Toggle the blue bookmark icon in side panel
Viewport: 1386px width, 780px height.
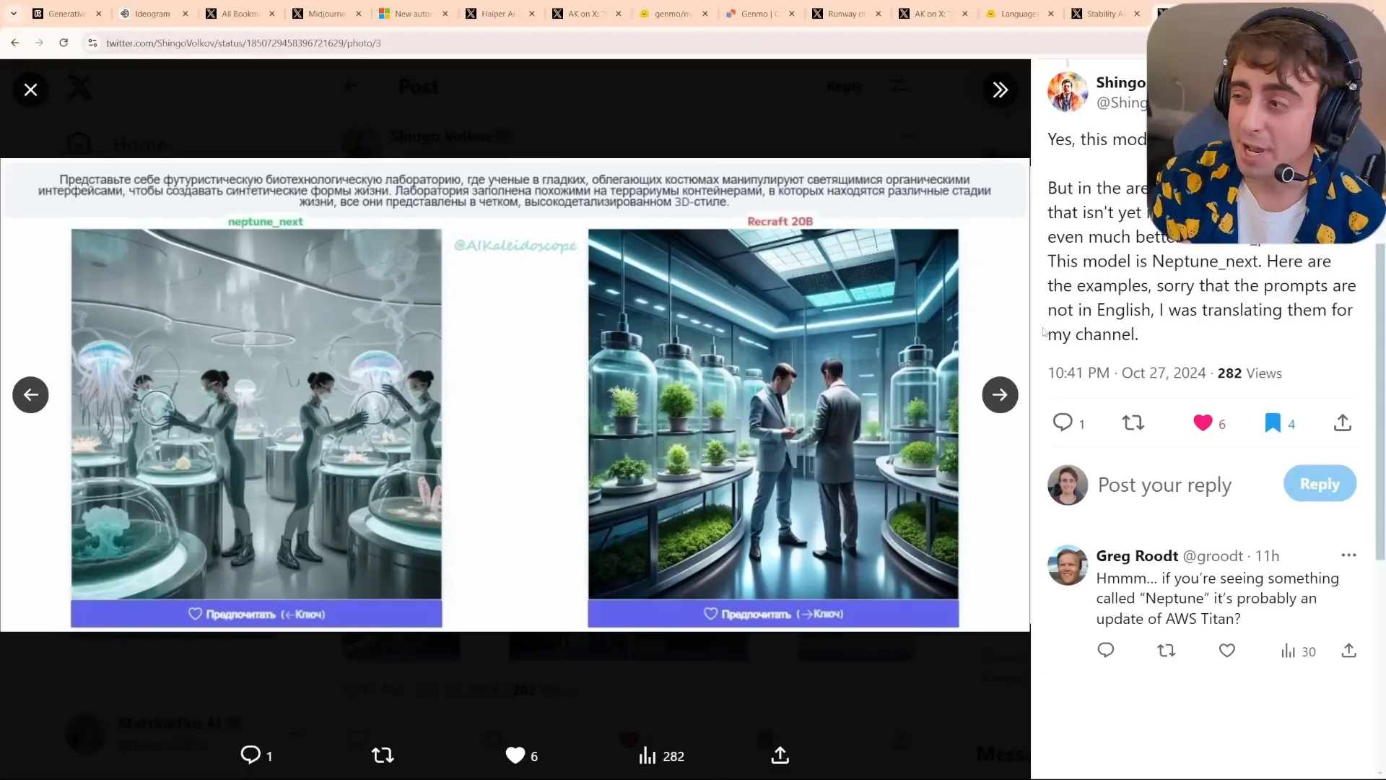(x=1273, y=422)
